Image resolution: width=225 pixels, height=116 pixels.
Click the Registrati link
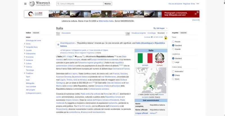point(186,4)
